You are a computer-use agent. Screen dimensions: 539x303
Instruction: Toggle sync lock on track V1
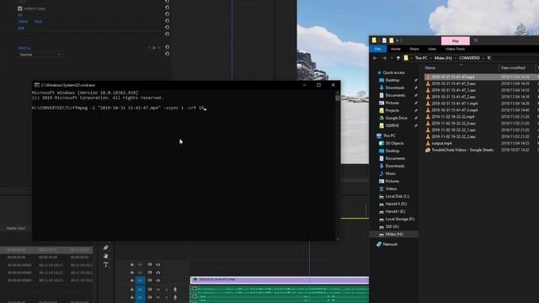pos(150,280)
